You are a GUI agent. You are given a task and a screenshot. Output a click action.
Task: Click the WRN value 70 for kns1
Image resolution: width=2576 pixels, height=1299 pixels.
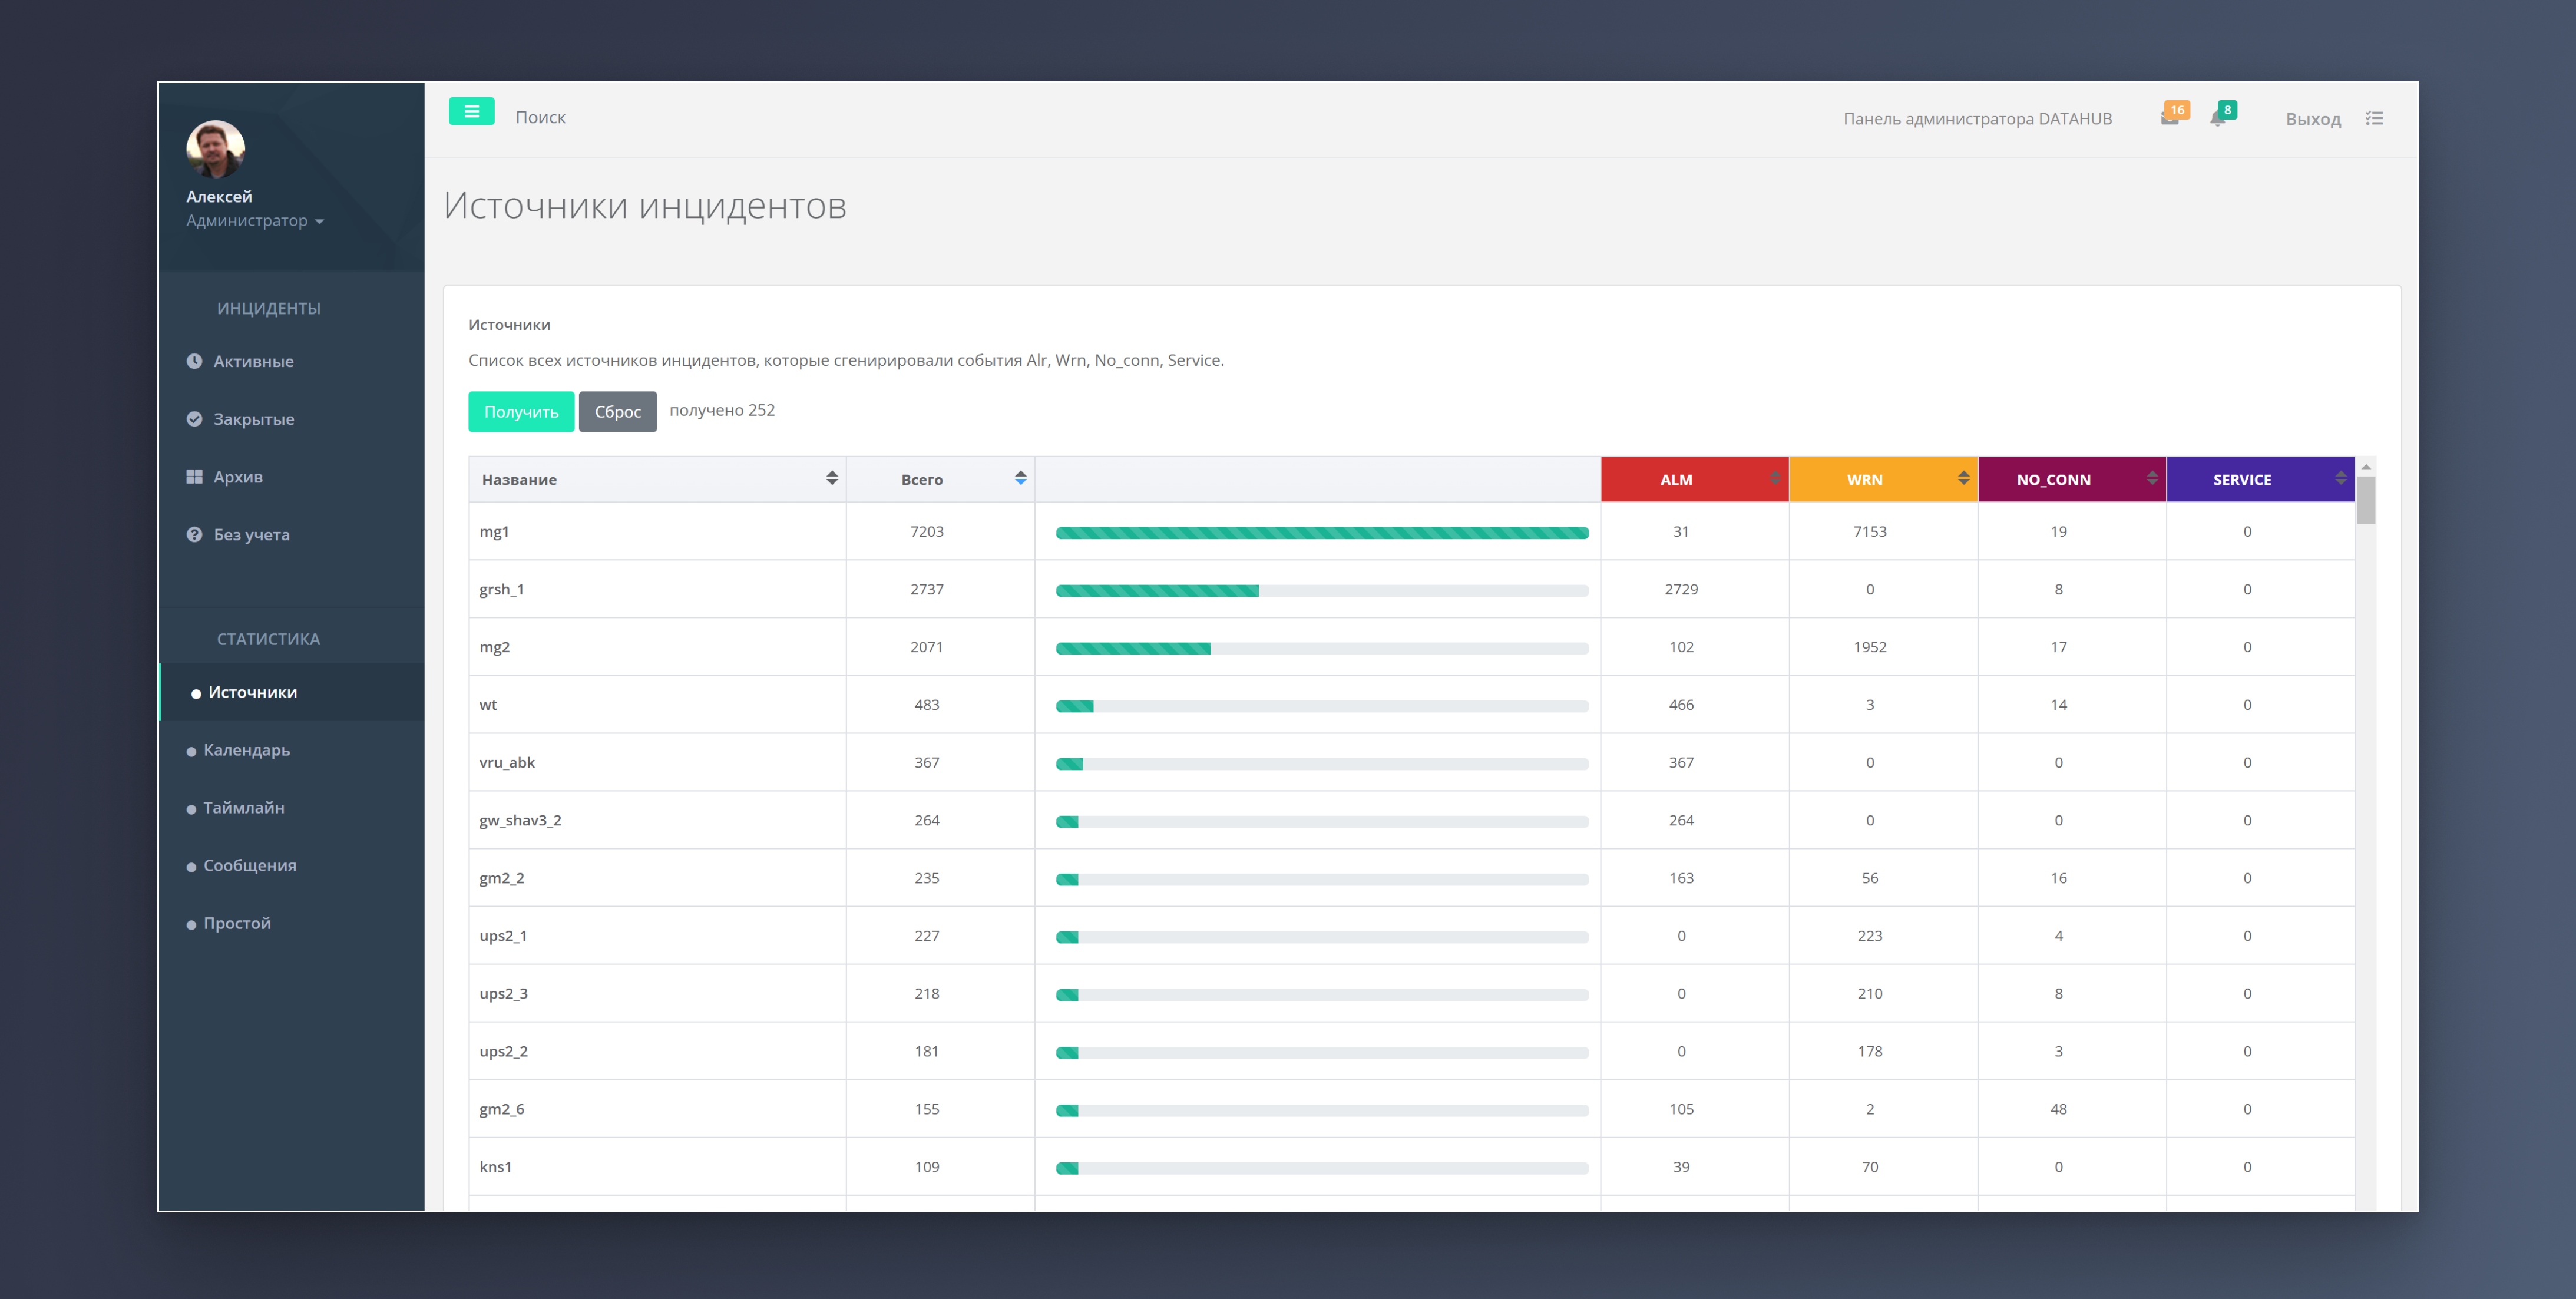pos(1869,1167)
